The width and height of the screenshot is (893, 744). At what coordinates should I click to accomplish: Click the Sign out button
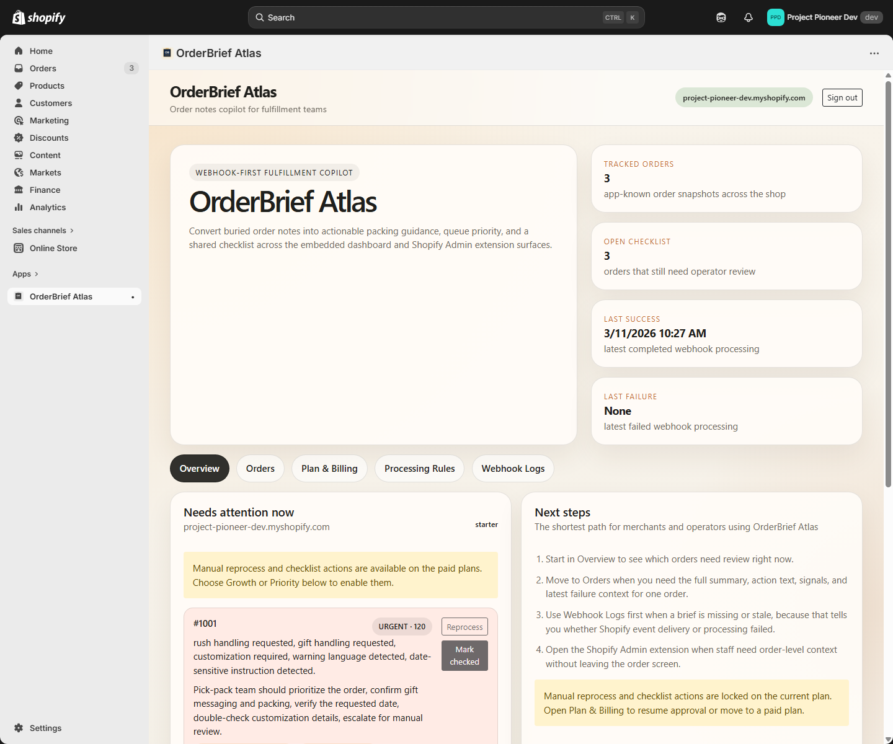point(842,98)
